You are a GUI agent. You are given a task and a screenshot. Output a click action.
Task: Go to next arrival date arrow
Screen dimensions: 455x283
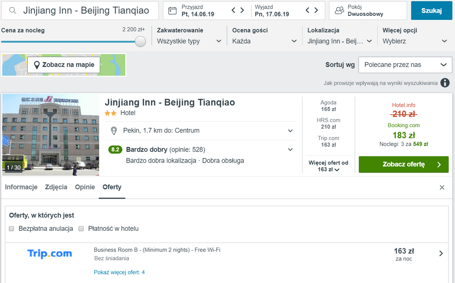click(242, 10)
